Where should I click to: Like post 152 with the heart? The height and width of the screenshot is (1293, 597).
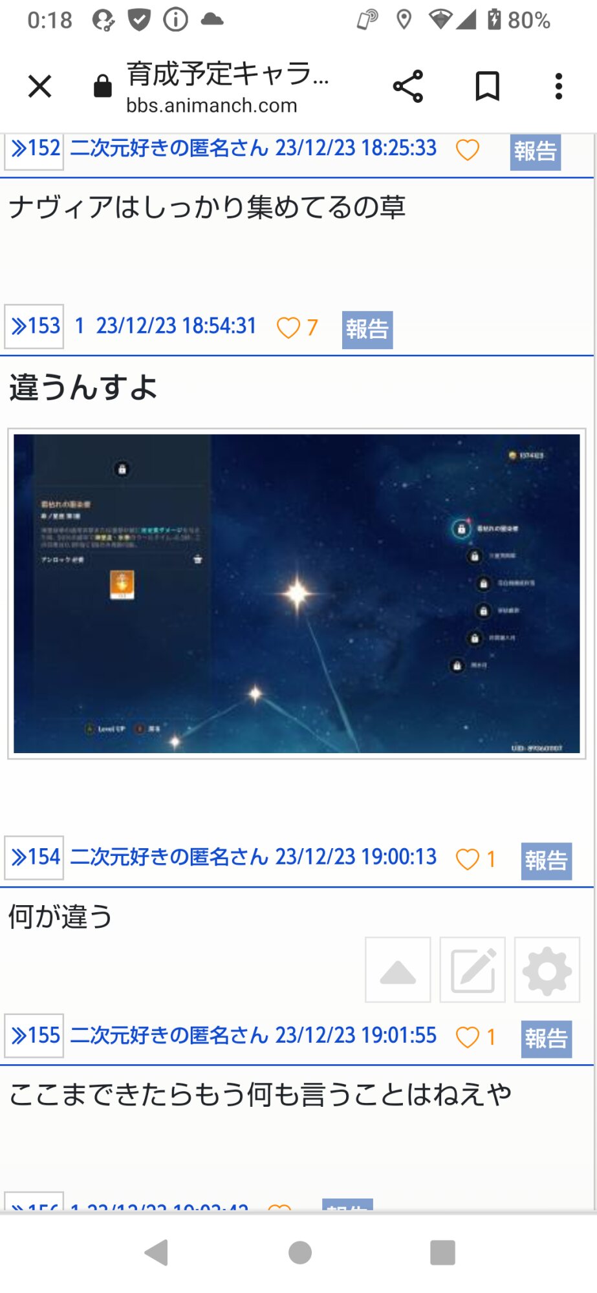(468, 149)
